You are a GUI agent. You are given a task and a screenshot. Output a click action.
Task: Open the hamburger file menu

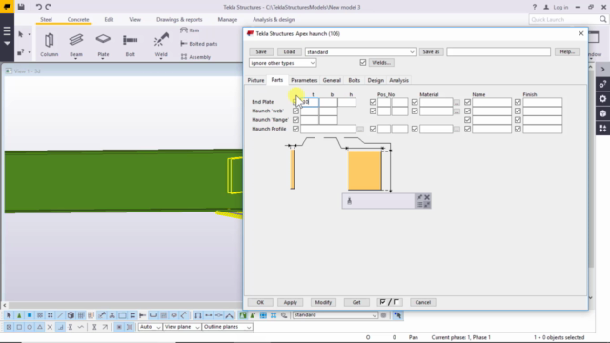(x=7, y=31)
